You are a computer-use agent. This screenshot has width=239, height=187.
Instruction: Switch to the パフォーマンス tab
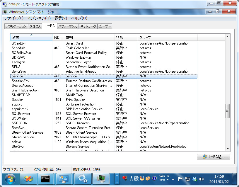68,26
